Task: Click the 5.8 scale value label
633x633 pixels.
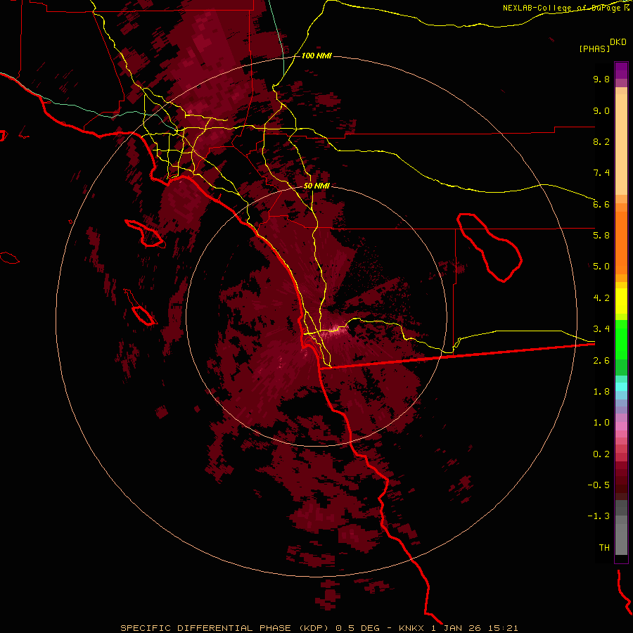Action: pos(601,235)
